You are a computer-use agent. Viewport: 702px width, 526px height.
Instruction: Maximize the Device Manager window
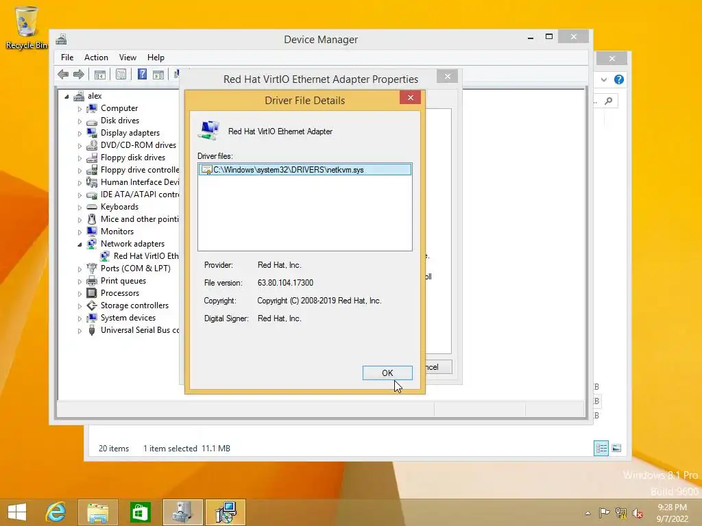point(549,37)
